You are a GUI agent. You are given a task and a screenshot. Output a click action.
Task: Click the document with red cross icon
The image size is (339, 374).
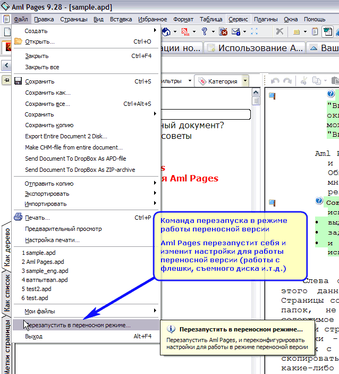point(223,31)
